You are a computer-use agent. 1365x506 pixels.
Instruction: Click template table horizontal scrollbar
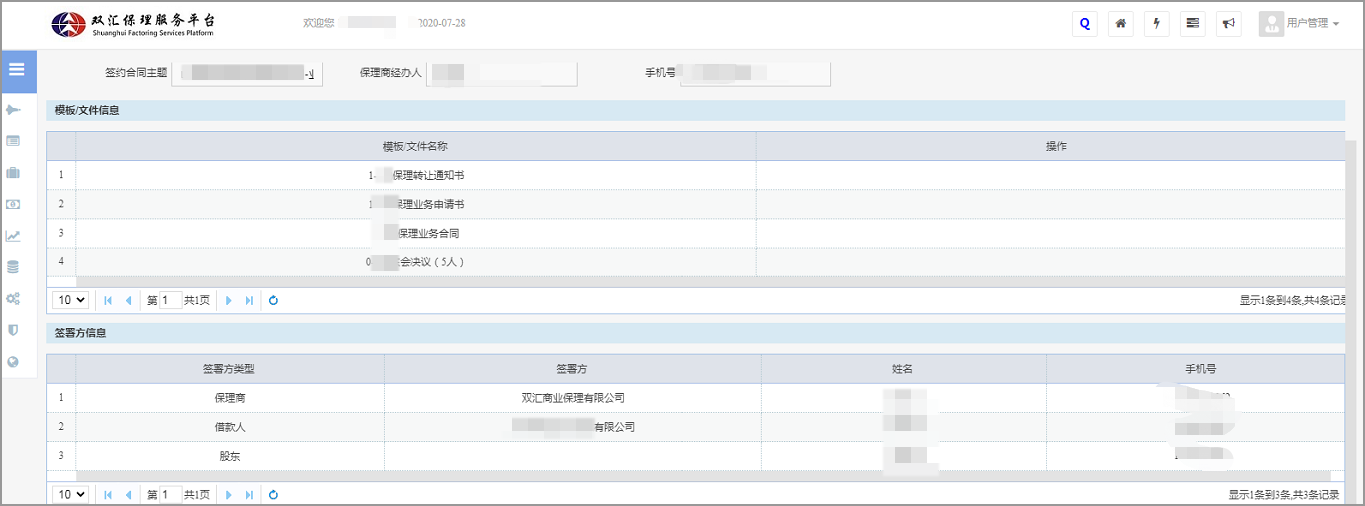coord(709,282)
